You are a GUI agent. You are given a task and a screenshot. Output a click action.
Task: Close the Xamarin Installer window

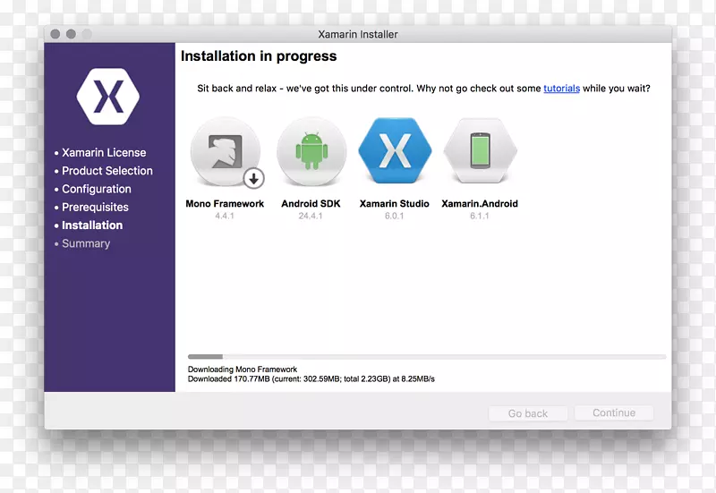[x=55, y=34]
